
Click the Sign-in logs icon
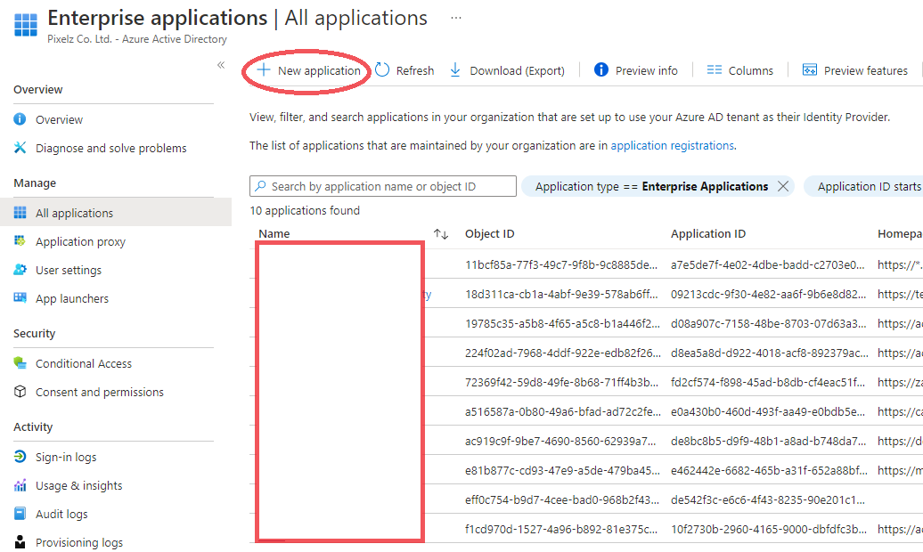click(20, 456)
